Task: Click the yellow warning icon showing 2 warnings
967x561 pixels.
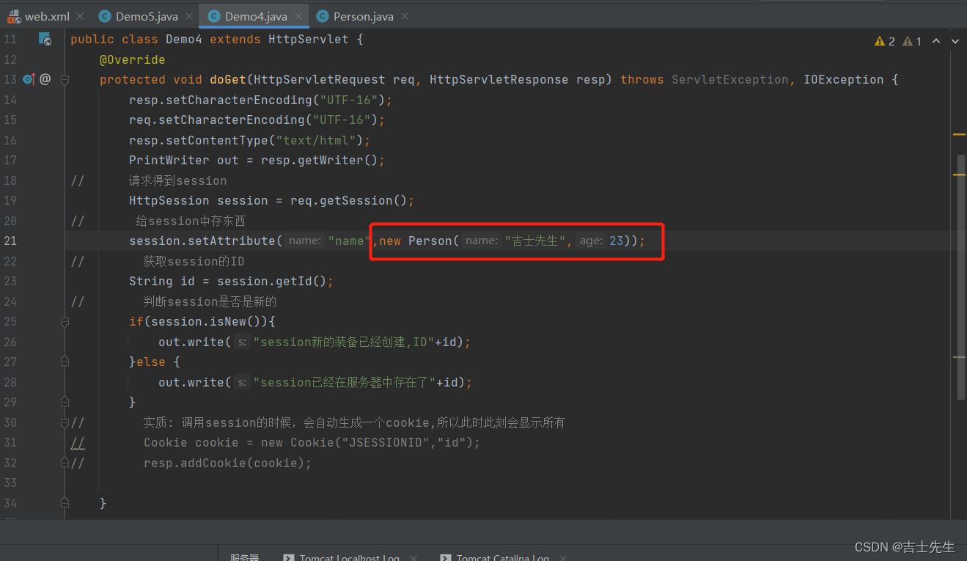Action: (880, 42)
